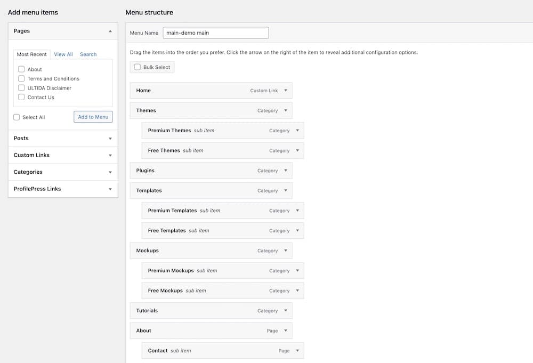This screenshot has width=533, height=363.
Task: Click the Custom Link type label on Home
Action: (x=264, y=91)
